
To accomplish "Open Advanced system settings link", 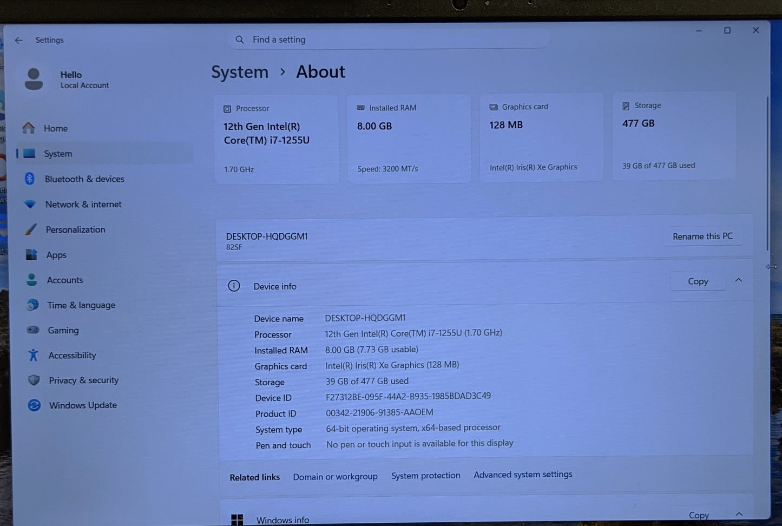I will pos(523,474).
